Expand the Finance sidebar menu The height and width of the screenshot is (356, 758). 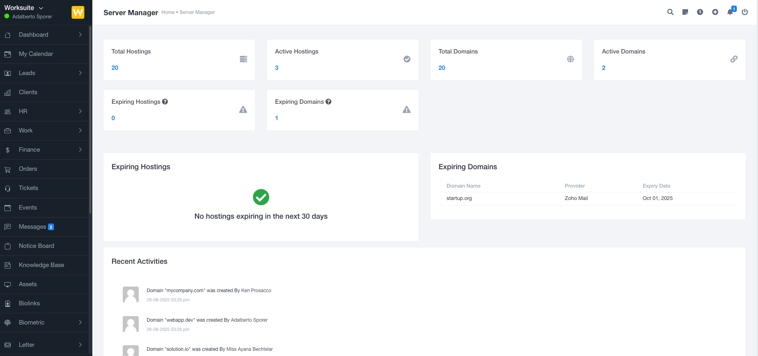44,150
